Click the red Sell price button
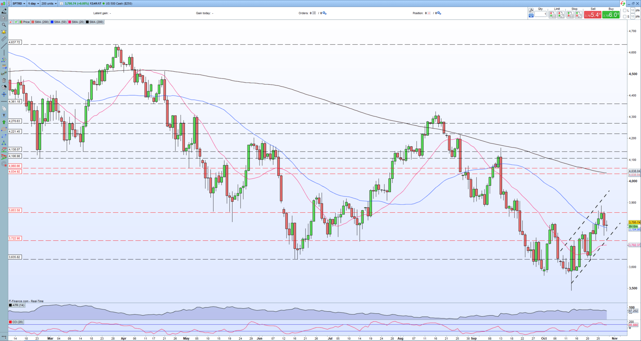The image size is (641, 341). (593, 15)
